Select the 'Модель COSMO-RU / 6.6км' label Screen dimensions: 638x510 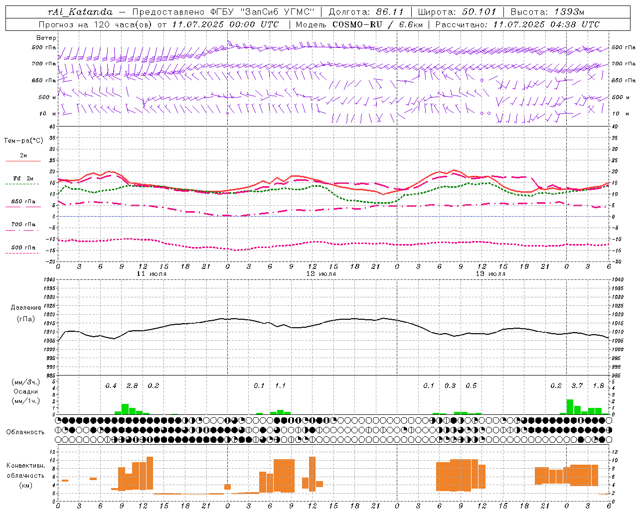pyautogui.click(x=359, y=24)
